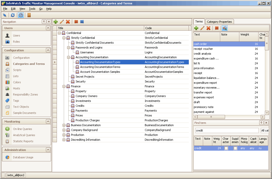Collapse the Strictly Confidential tree node
Screen dimensions: 272x179
(64, 38)
